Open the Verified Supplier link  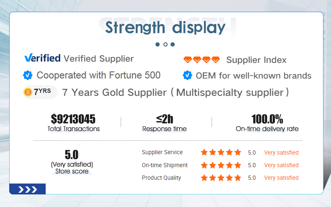pos(98,59)
